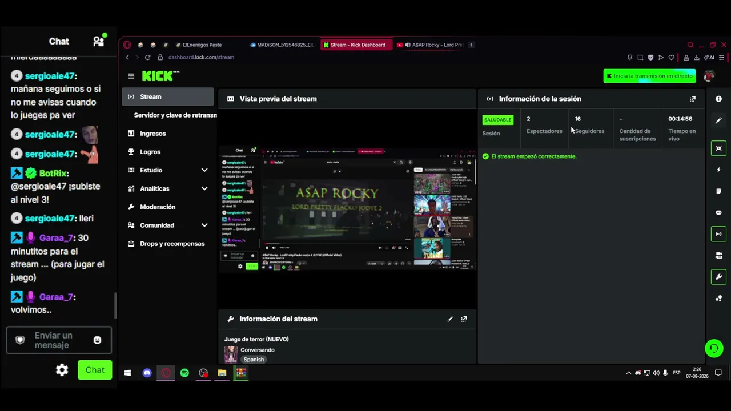Open the profile avatar in Kick header
The image size is (731, 411).
[709, 76]
